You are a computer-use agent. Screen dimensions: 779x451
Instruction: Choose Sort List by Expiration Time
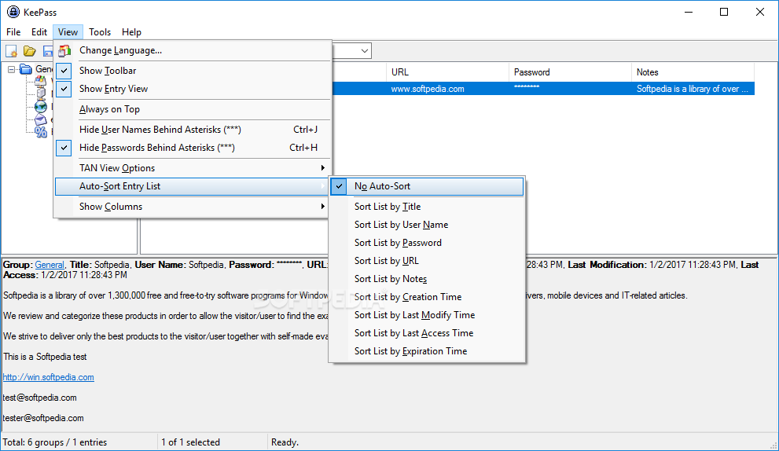(427, 351)
